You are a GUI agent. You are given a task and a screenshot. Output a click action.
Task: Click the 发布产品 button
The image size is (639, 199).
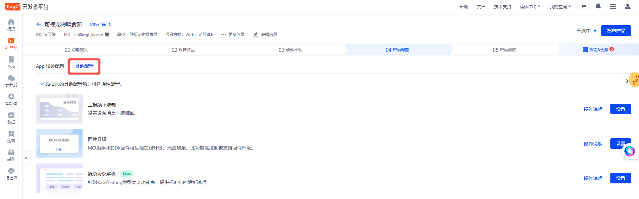(616, 31)
